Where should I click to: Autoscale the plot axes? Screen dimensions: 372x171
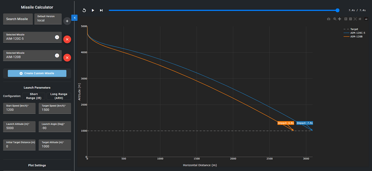[355, 19]
